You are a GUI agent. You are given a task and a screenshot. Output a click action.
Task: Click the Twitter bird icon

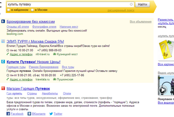(x=51, y=114)
